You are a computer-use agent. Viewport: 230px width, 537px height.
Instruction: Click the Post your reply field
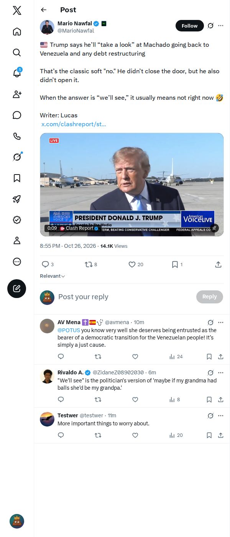pyautogui.click(x=125, y=297)
